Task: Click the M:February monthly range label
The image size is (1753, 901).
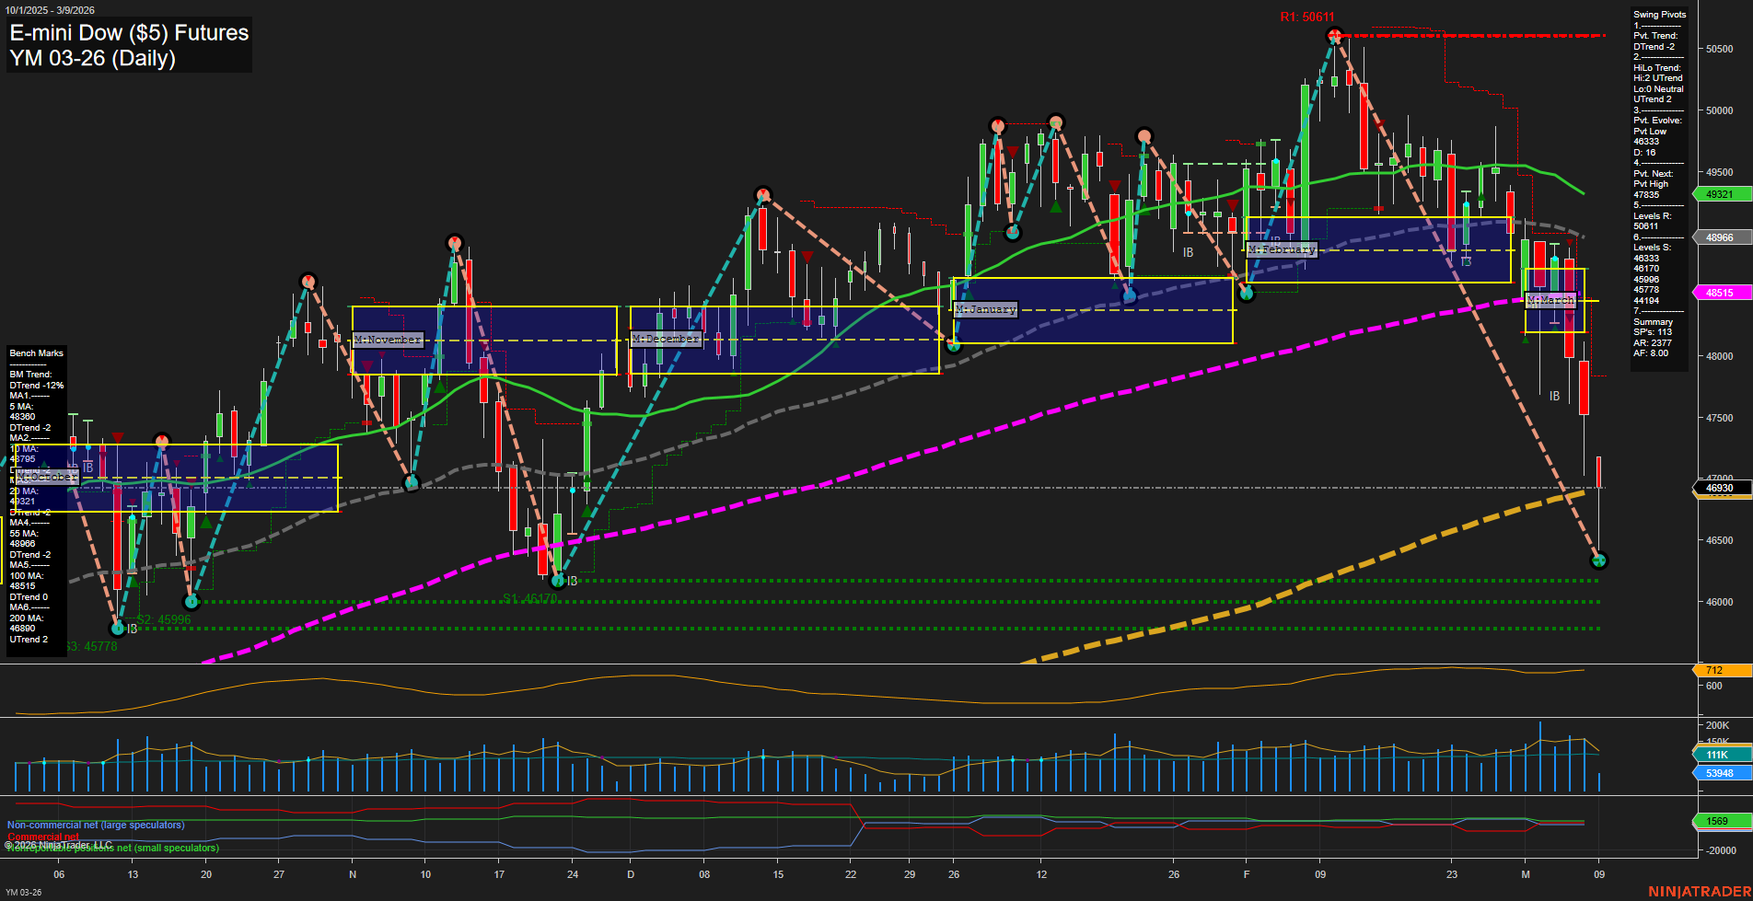Action: pos(1282,249)
